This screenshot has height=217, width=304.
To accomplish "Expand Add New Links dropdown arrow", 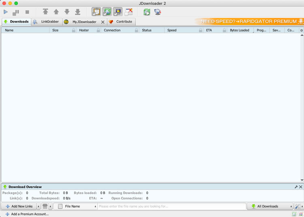I will [x=39, y=206].
